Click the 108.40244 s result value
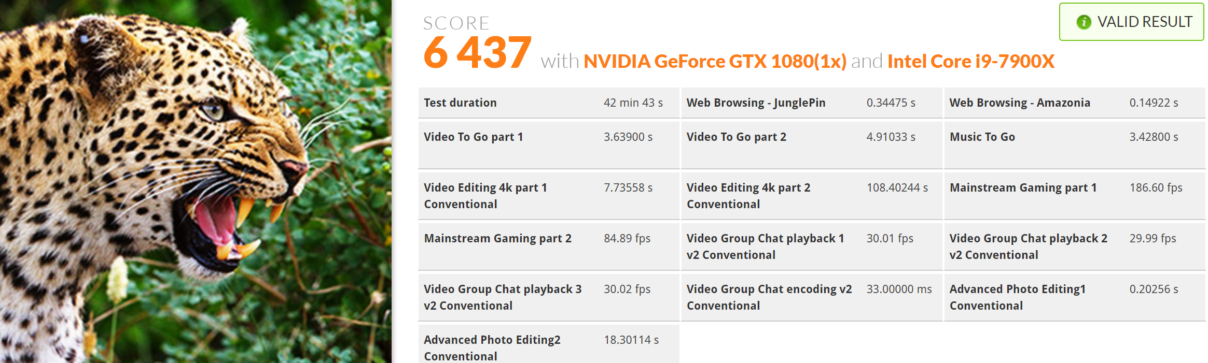 [x=897, y=187]
